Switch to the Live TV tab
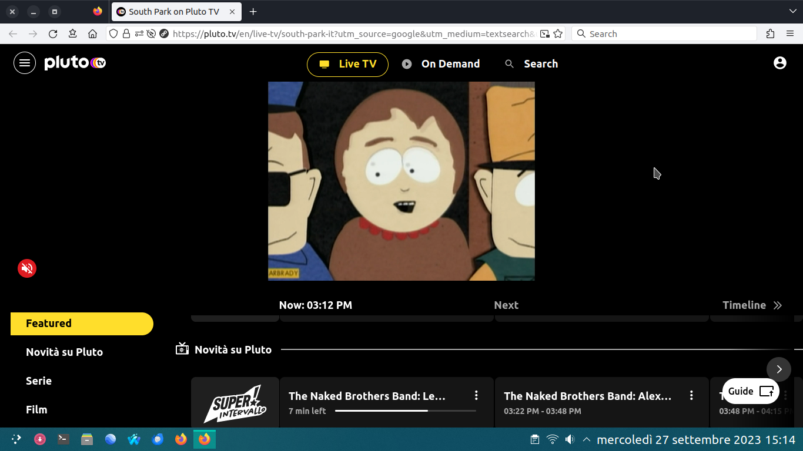This screenshot has width=803, height=451. pos(347,64)
